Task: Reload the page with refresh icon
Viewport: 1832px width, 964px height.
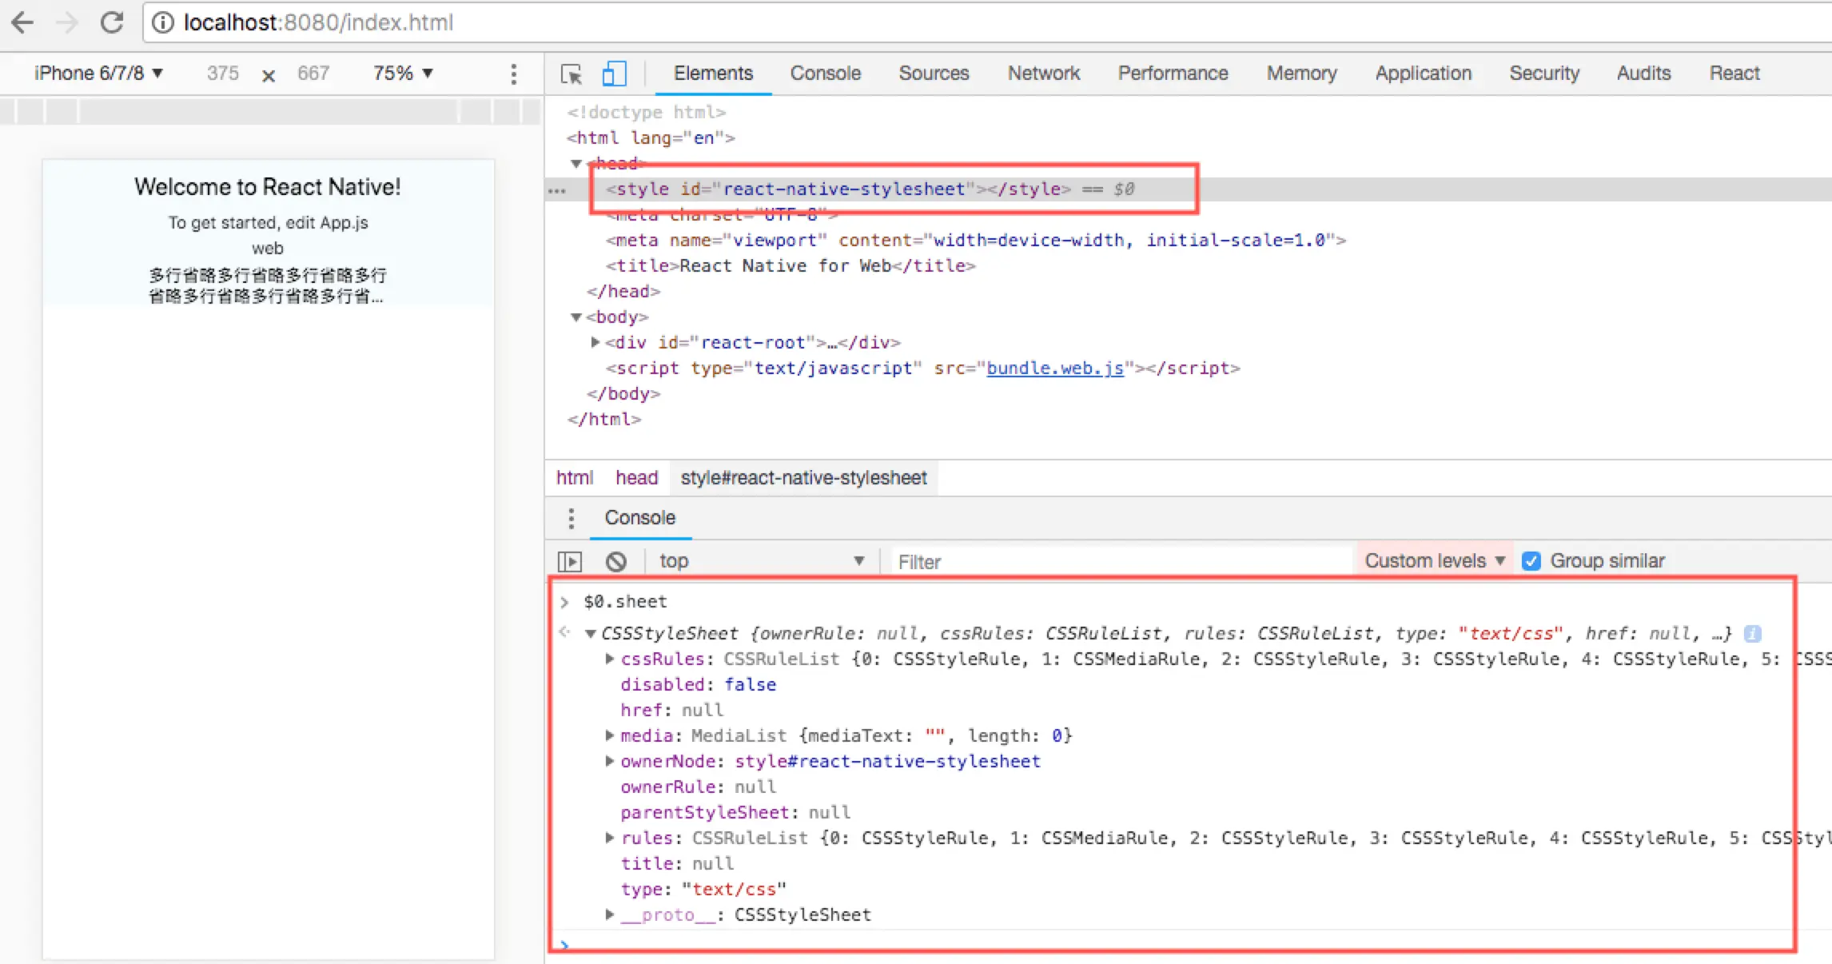Action: (112, 22)
